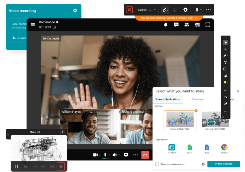The width and height of the screenshot is (245, 172).
Task: Enable Stream system audio checkbox
Action: pyautogui.click(x=157, y=164)
